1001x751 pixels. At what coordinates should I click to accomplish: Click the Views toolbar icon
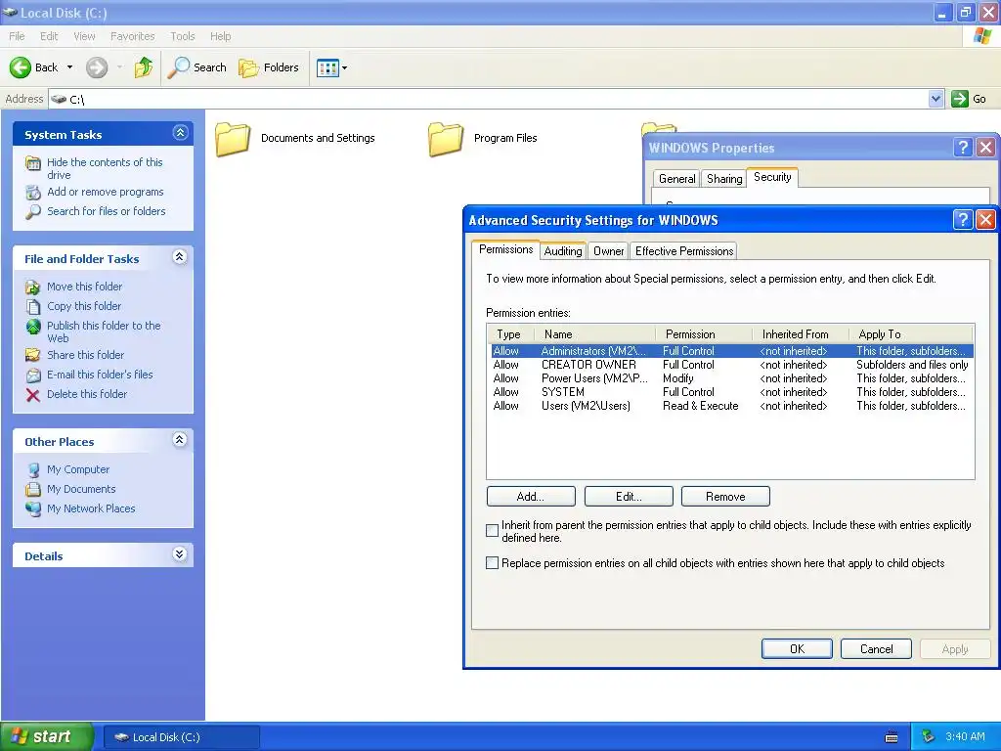(328, 67)
